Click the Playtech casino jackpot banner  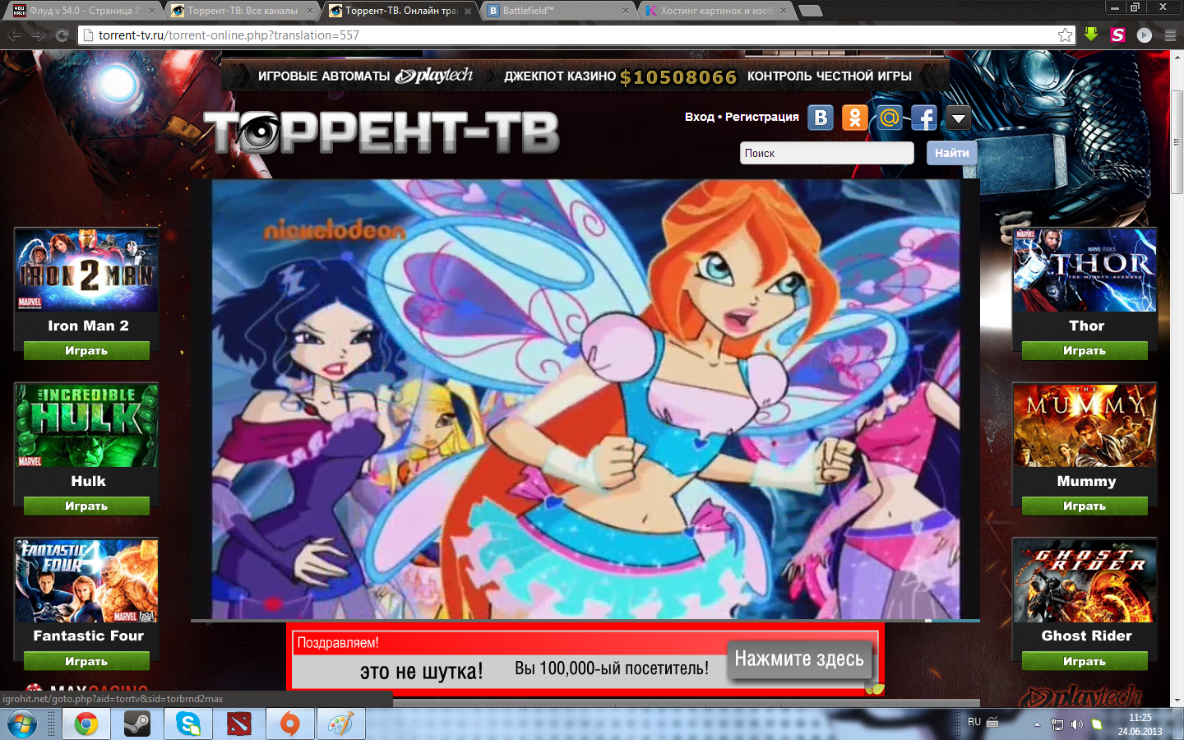pos(585,76)
